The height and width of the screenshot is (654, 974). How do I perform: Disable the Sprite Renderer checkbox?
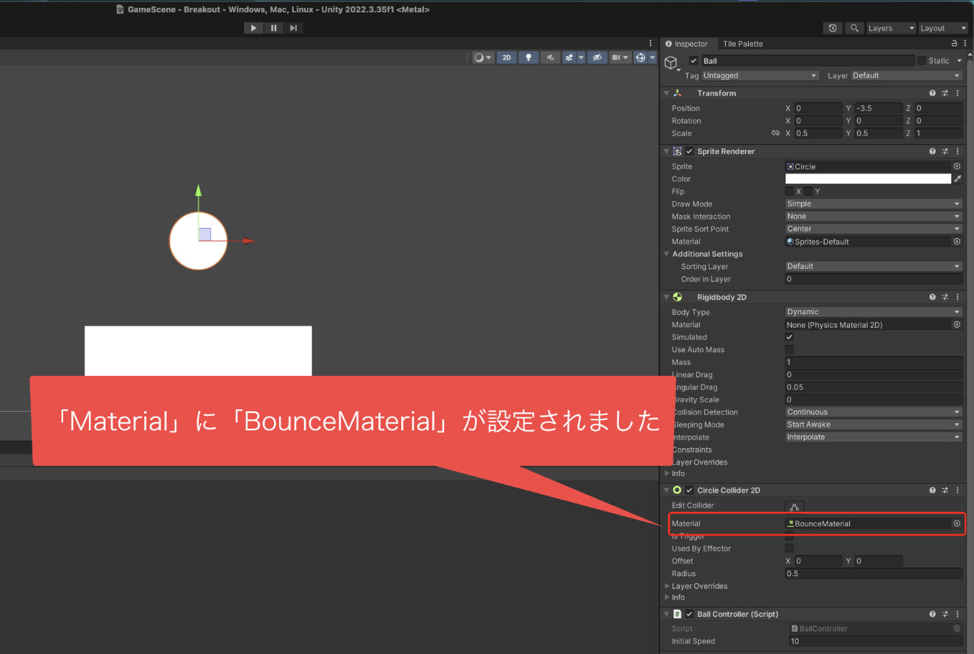690,151
